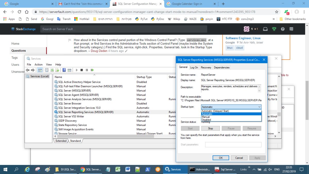This screenshot has height=174, width=309.
Task: Open Software Engineer, Linux job link
Action: (x=243, y=38)
